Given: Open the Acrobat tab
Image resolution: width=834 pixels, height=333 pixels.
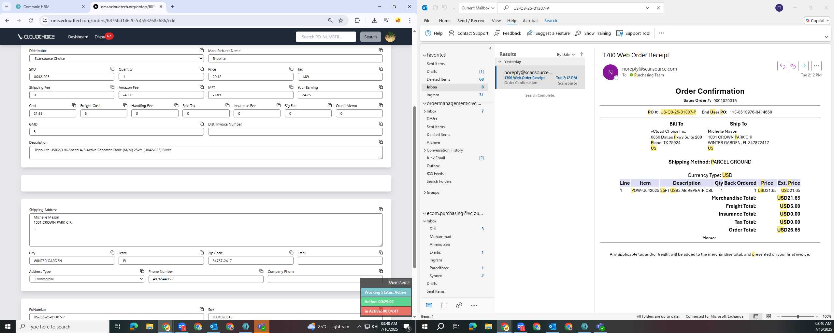Looking at the screenshot, I should coord(530,20).
